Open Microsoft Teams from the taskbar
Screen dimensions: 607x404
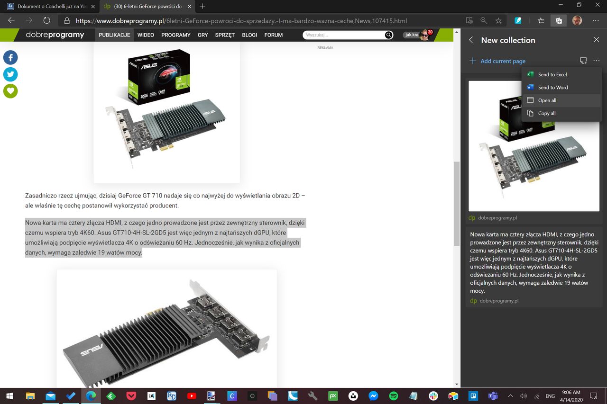point(493,396)
